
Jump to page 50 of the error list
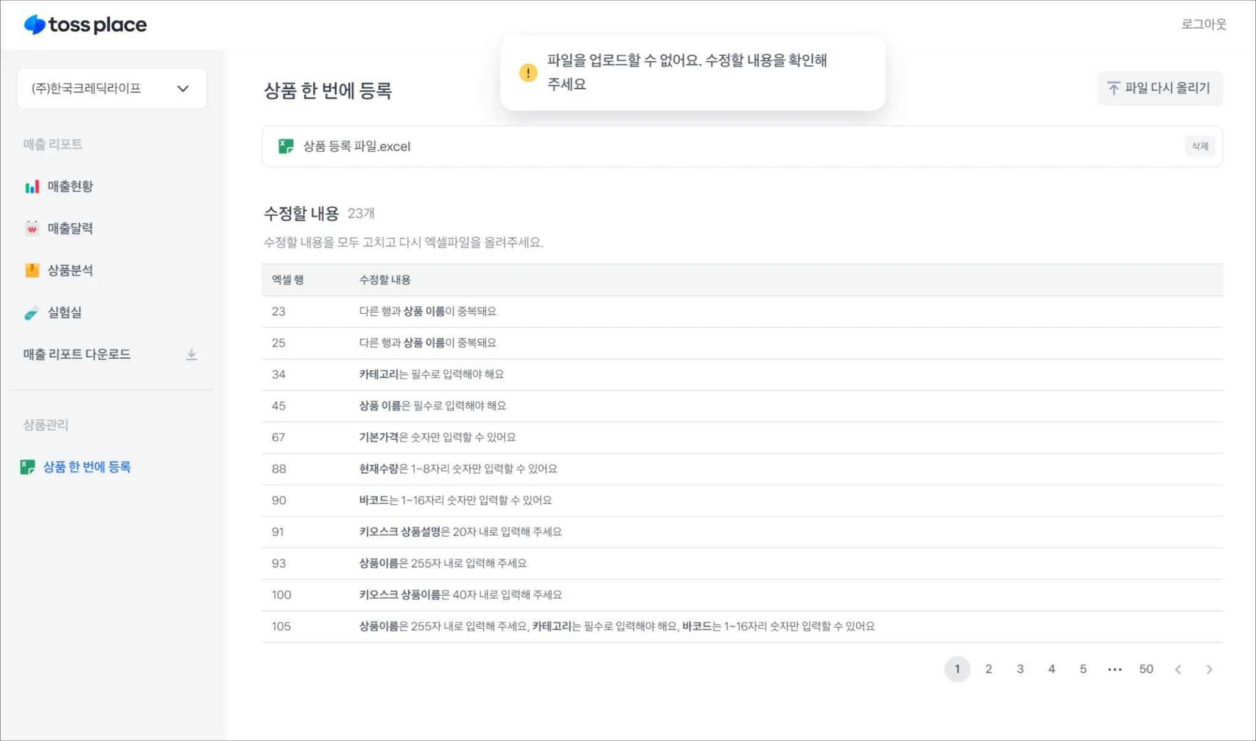[1146, 669]
